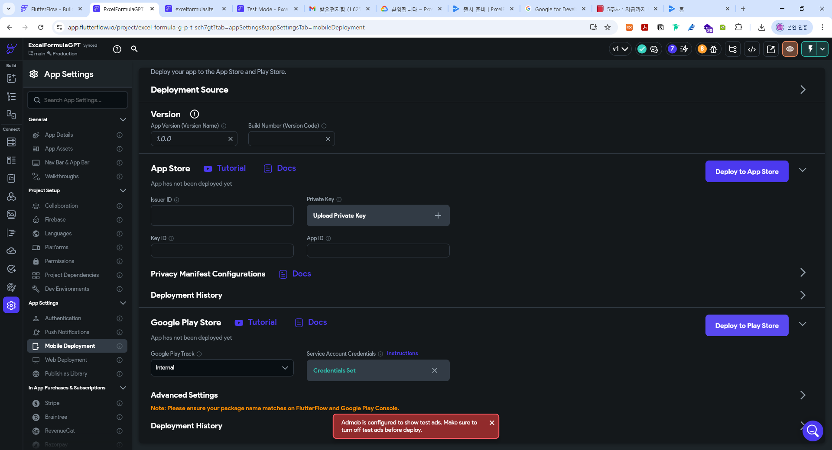Screen dimensions: 832x450
Task: Switch to the excelformulasite browser tab
Action: tap(195, 9)
